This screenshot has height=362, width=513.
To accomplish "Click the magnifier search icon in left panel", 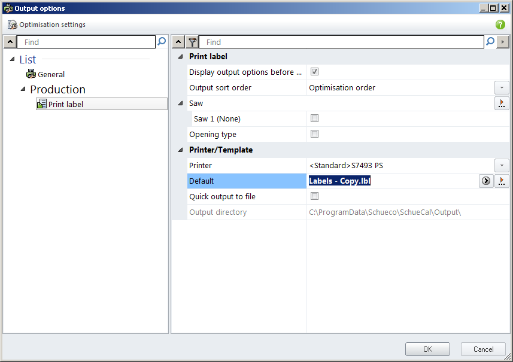I will pos(162,42).
